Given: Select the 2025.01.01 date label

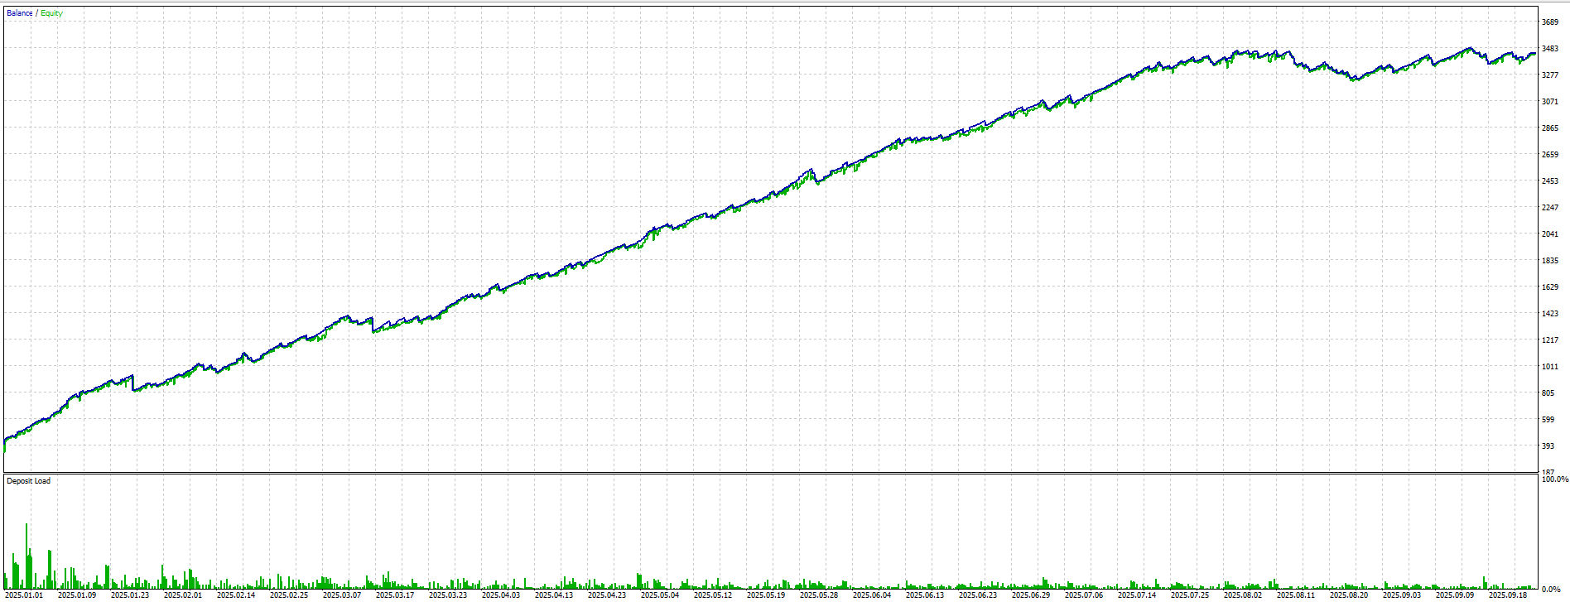Looking at the screenshot, I should coord(24,595).
